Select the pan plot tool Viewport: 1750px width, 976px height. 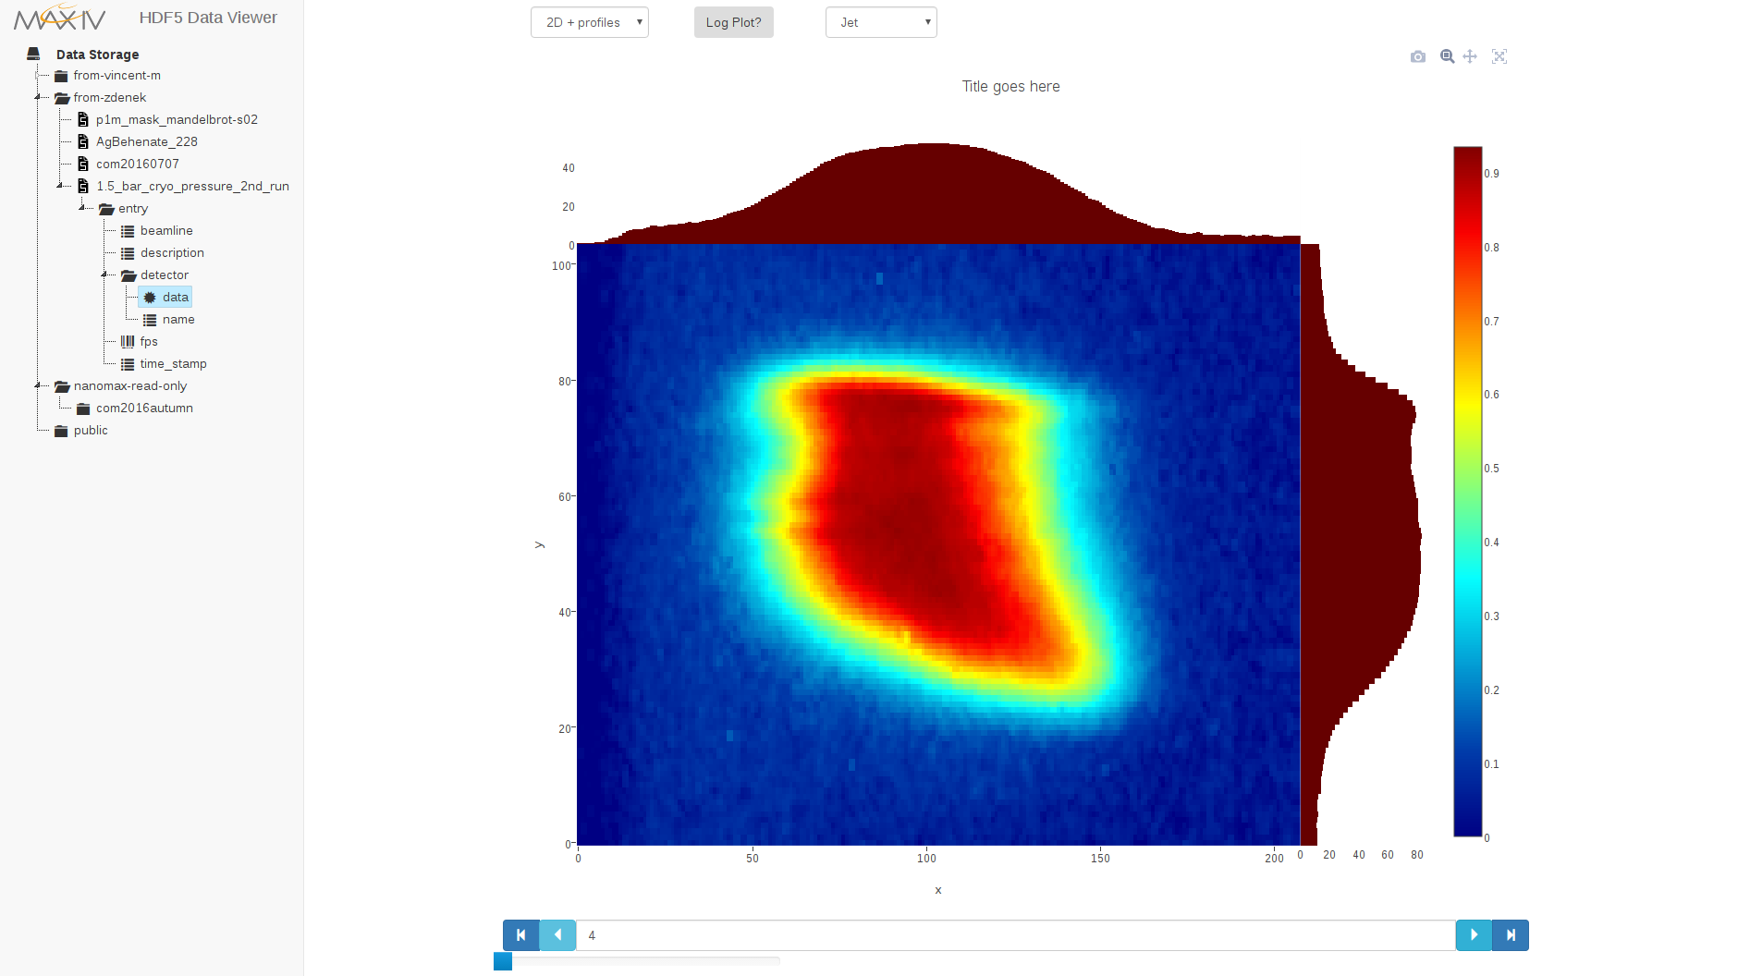pos(1470,56)
